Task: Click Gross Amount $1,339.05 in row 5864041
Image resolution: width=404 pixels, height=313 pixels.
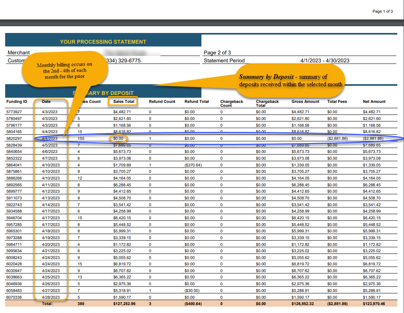Action: click(x=300, y=165)
